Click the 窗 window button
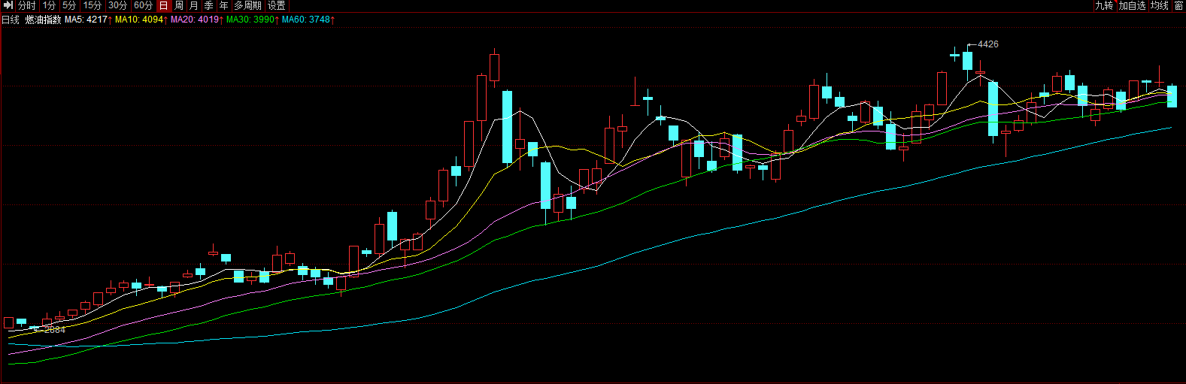Screen dimensions: 1186x384 pyautogui.click(x=1179, y=5)
